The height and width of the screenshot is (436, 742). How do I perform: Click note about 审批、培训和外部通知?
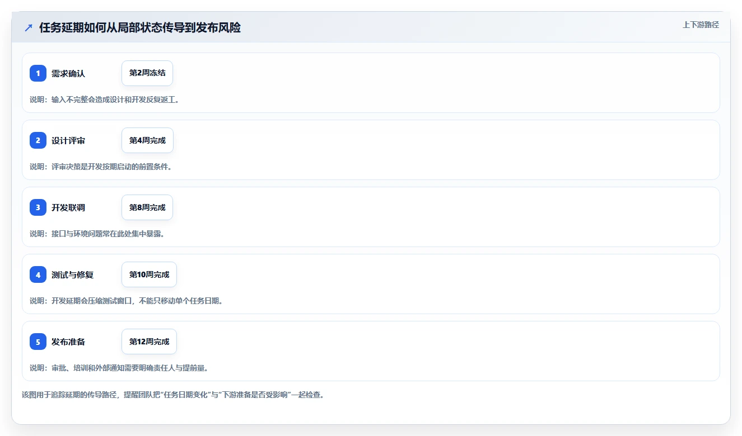(x=119, y=368)
